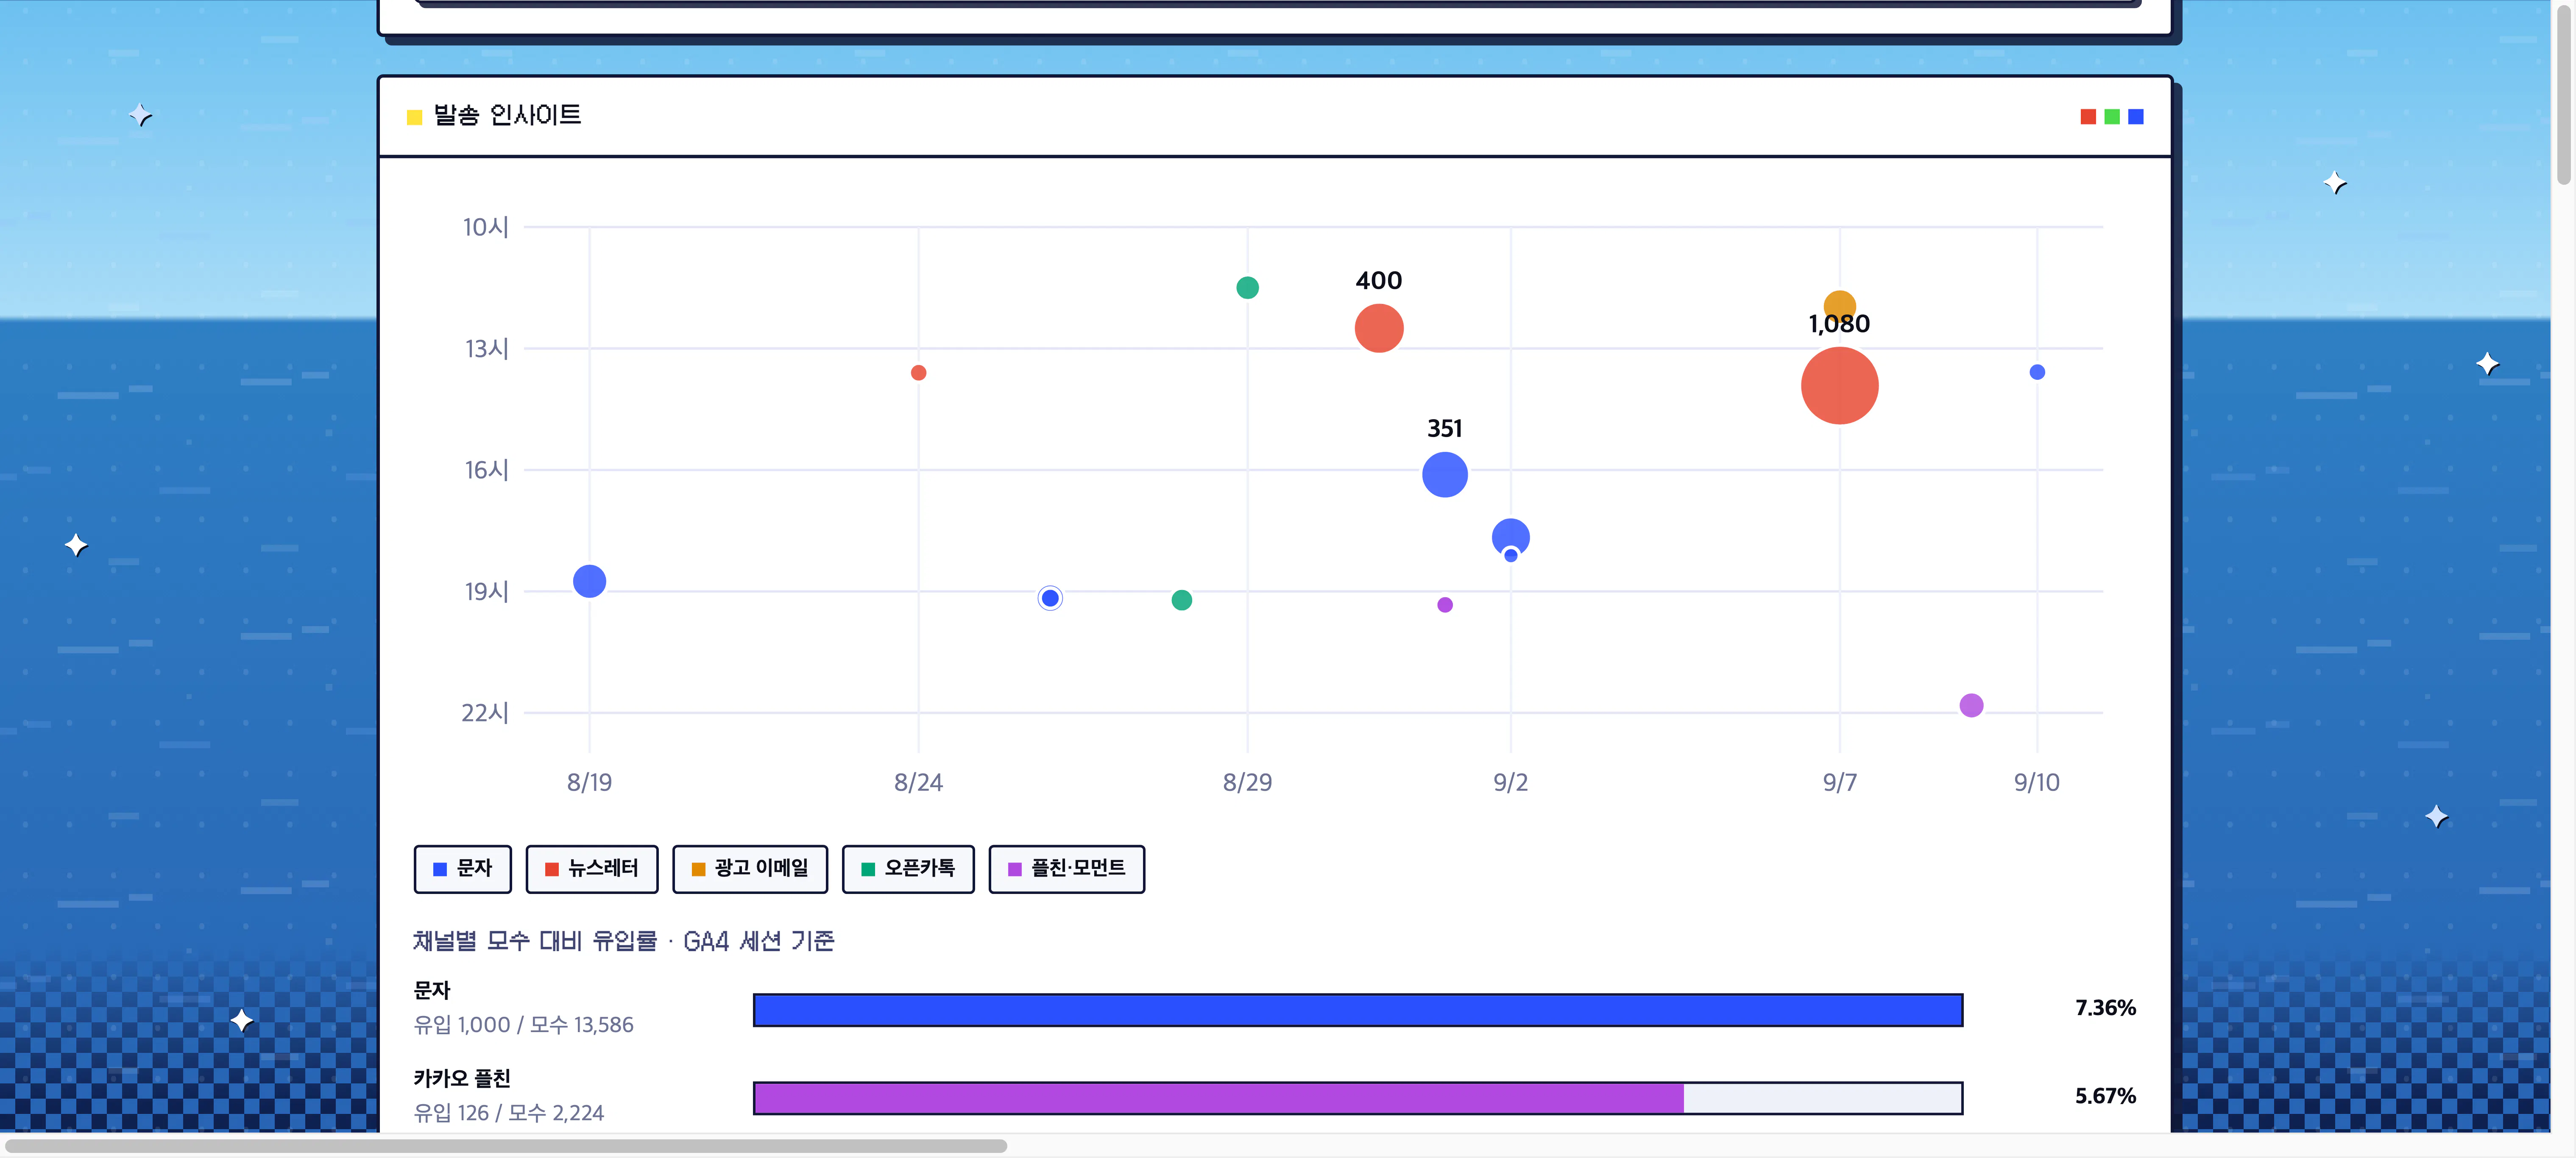Image resolution: width=2576 pixels, height=1158 pixels.
Task: Click the 유입 126 / 모수 2,224 text
Action: click(x=509, y=1113)
